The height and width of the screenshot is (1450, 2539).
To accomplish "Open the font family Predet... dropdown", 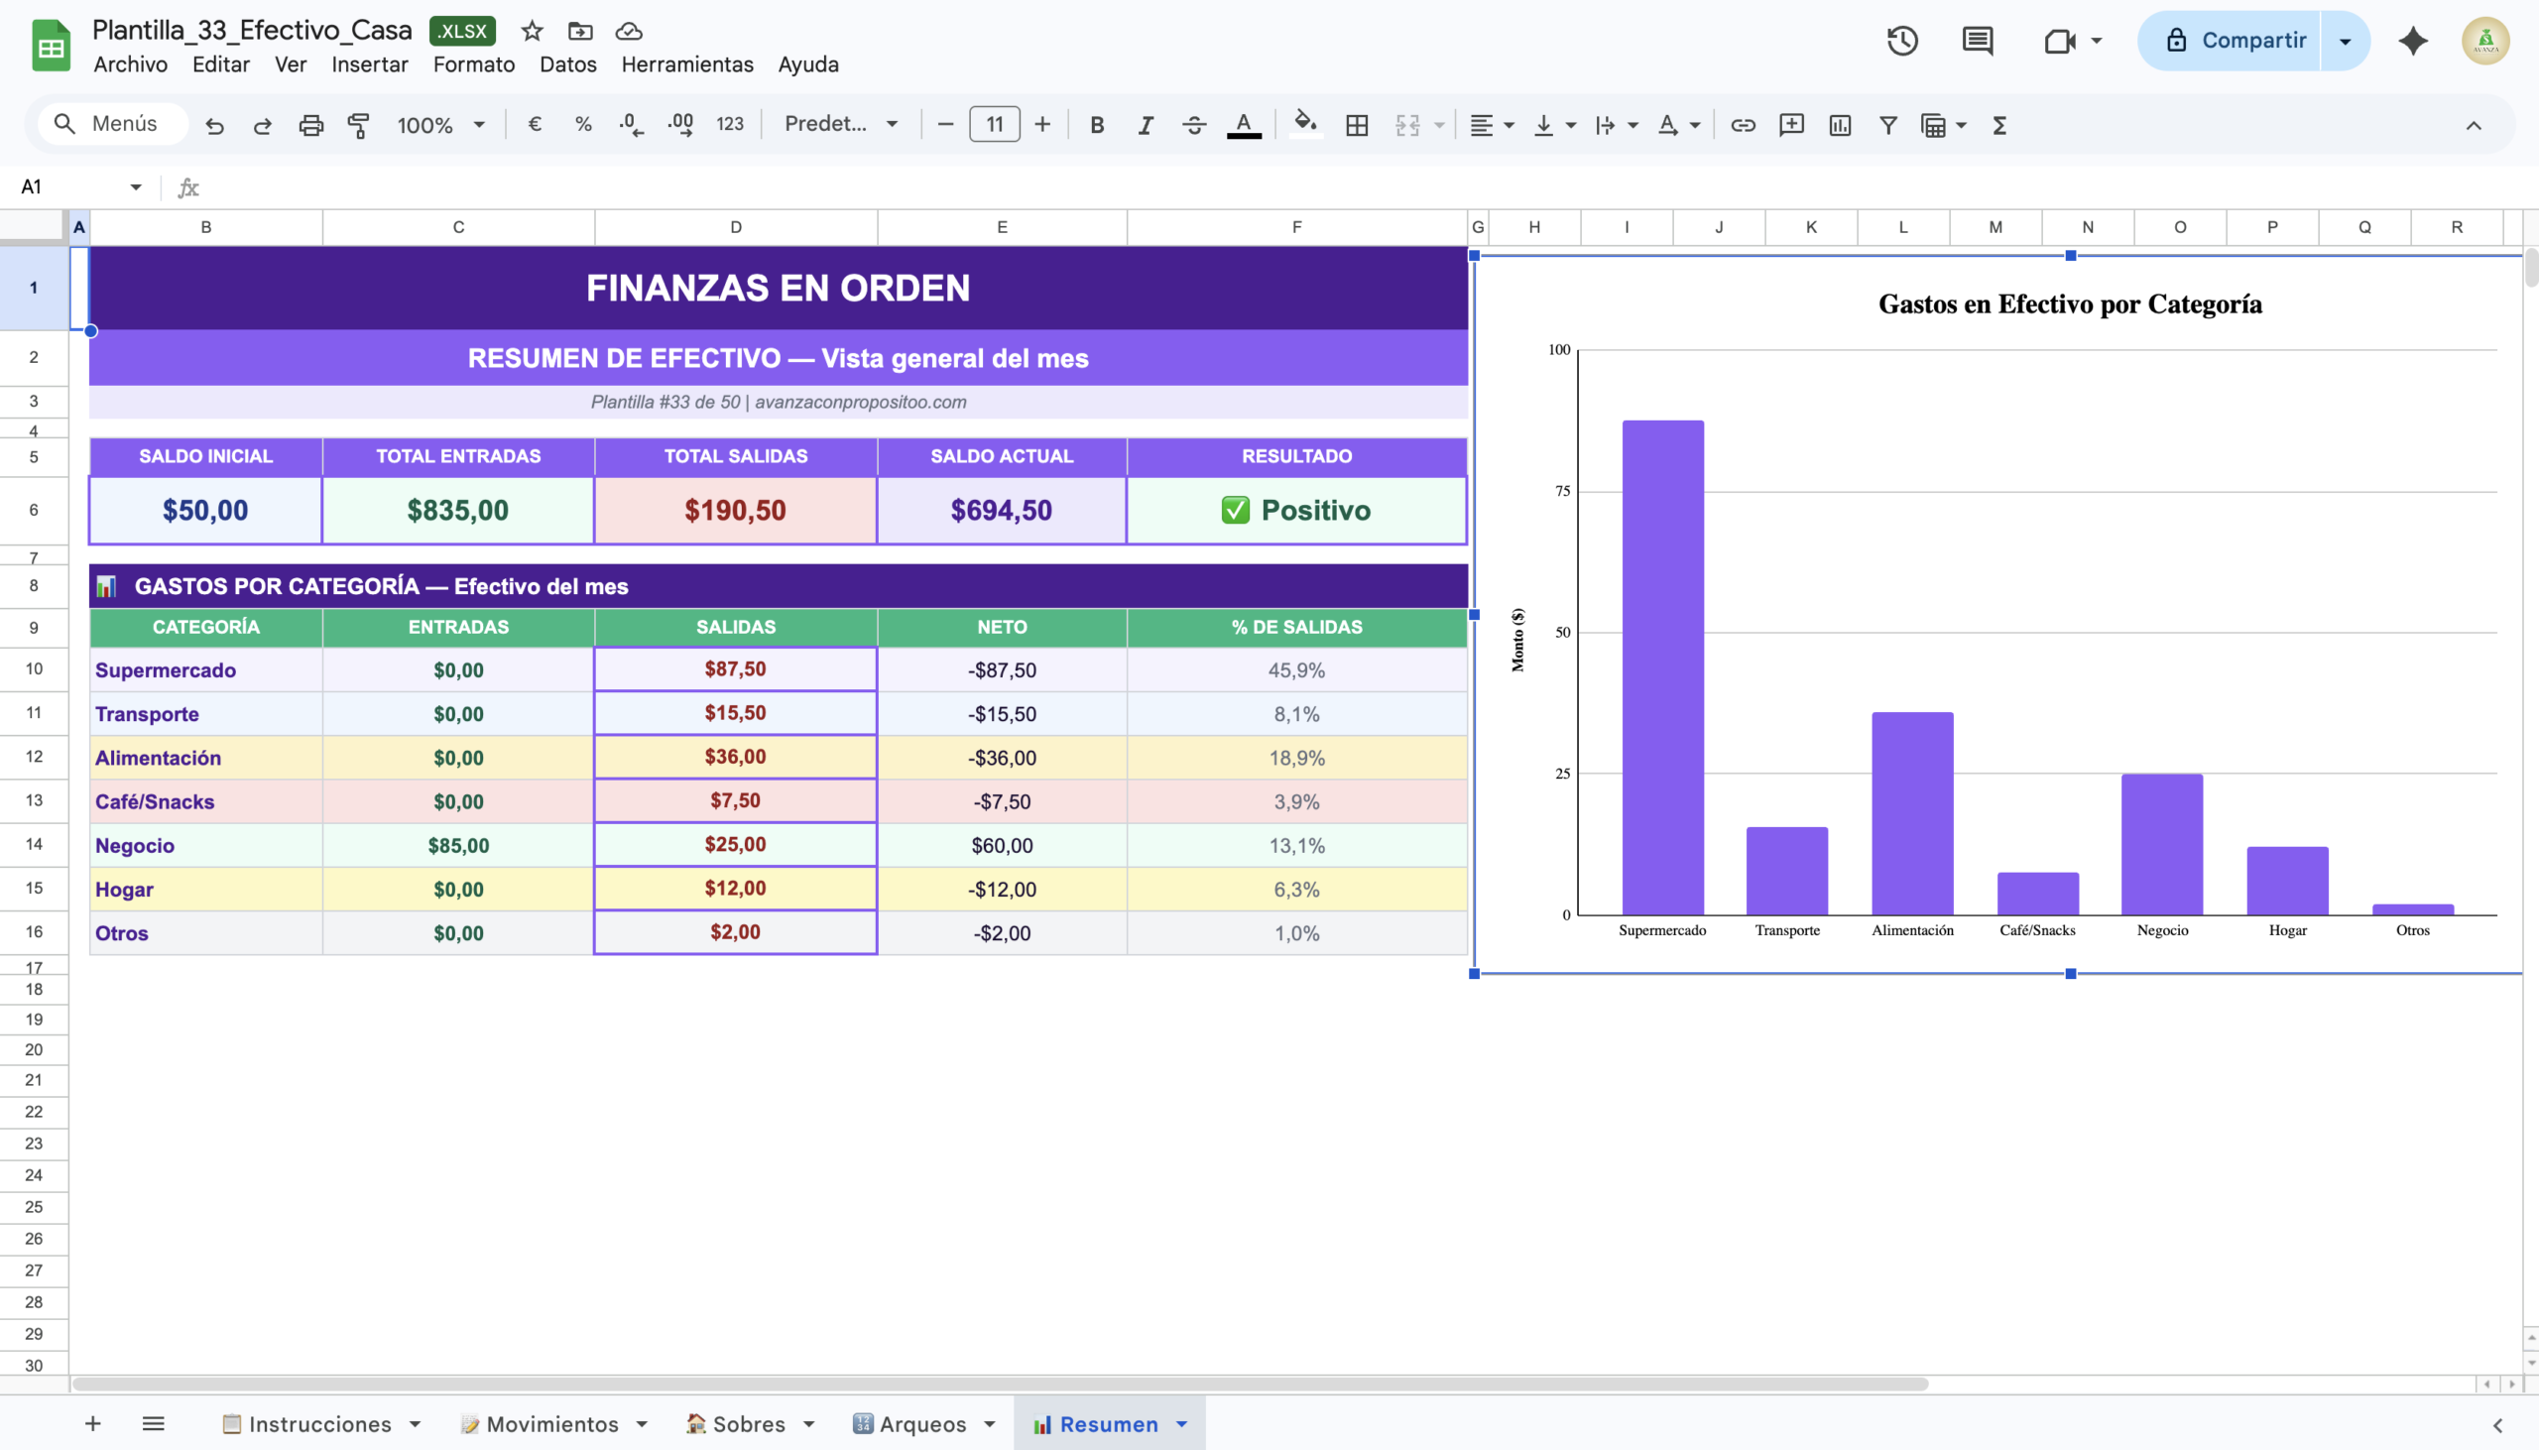I will [x=840, y=125].
